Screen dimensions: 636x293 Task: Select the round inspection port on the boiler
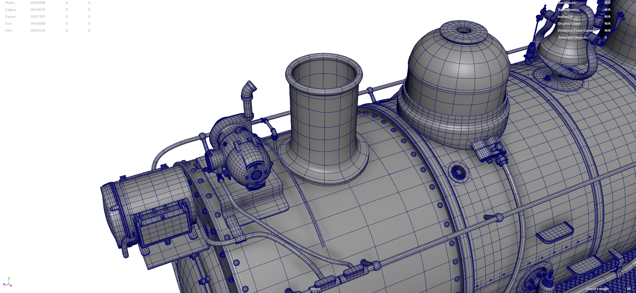(x=458, y=172)
